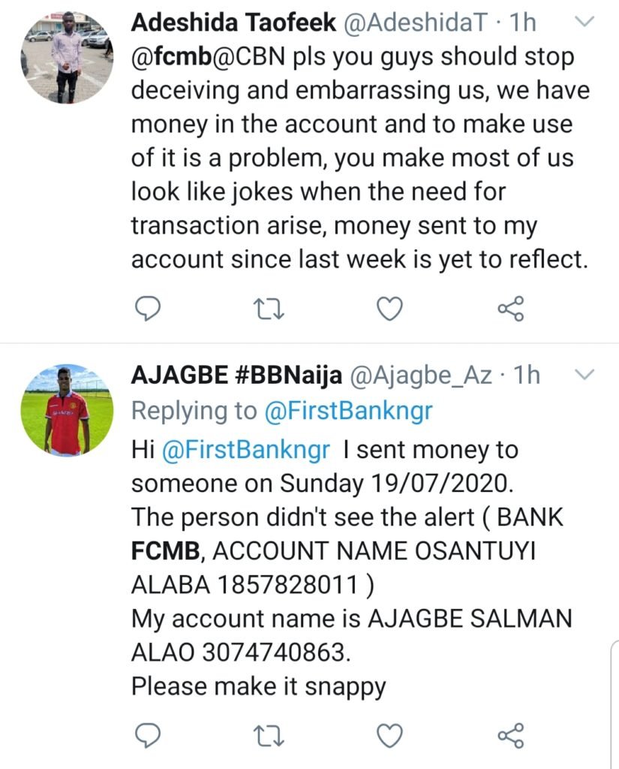Image resolution: width=619 pixels, height=769 pixels.
Task: Visit the @AdeshidaT handle
Action: 422,23
